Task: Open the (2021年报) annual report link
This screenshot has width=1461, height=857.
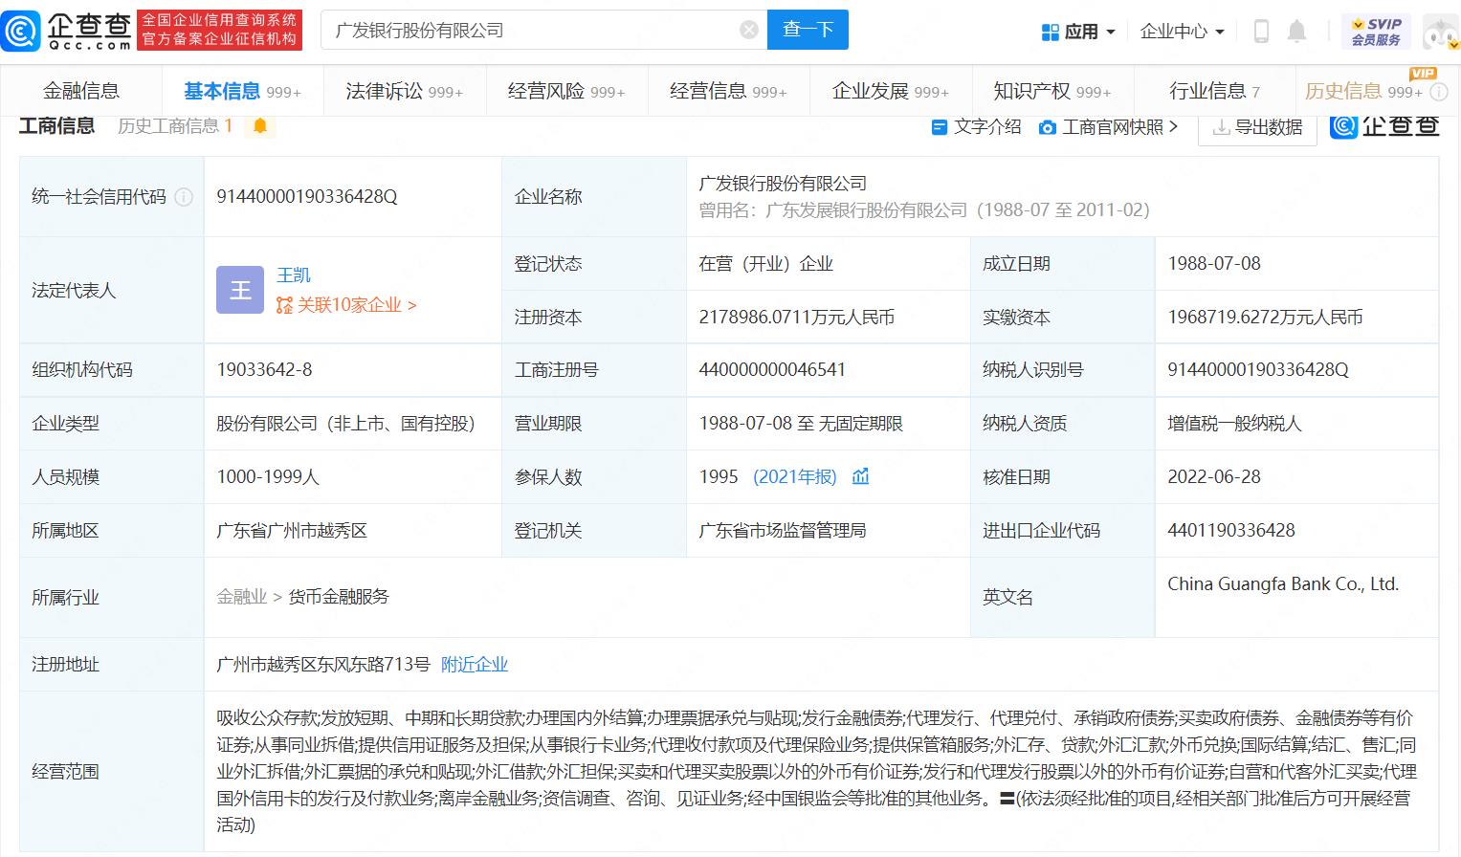Action: [795, 476]
